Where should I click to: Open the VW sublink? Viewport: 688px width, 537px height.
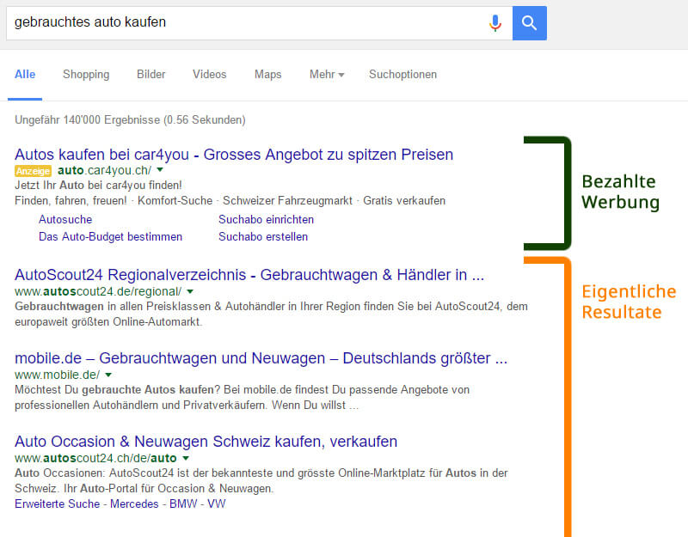pyautogui.click(x=217, y=504)
